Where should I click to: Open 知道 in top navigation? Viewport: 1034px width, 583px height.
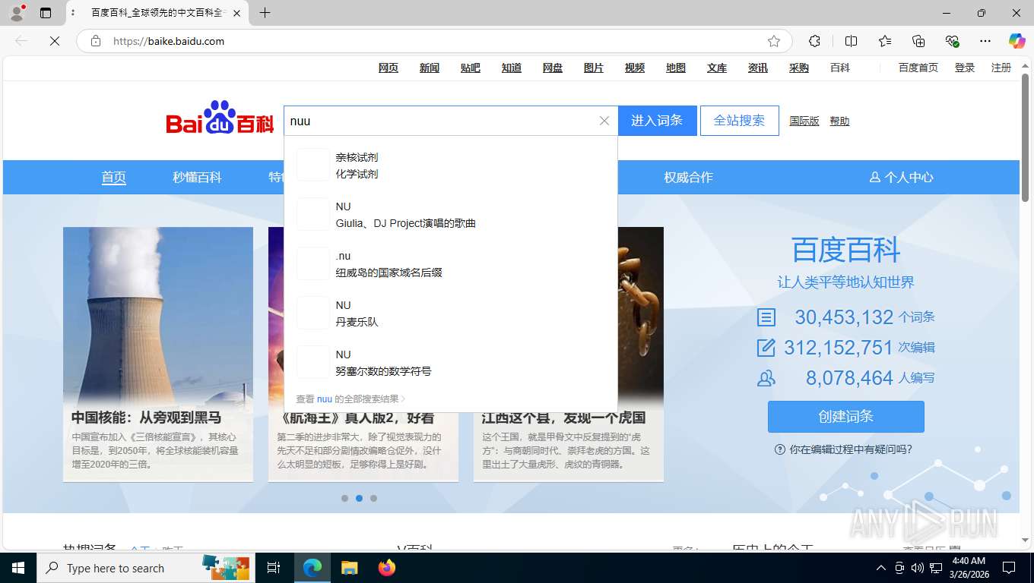pyautogui.click(x=512, y=68)
